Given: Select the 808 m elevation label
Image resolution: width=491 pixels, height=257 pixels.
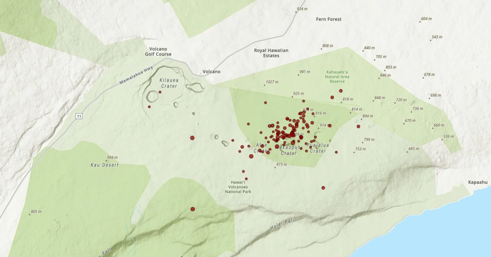Looking at the screenshot, I should (328, 46).
